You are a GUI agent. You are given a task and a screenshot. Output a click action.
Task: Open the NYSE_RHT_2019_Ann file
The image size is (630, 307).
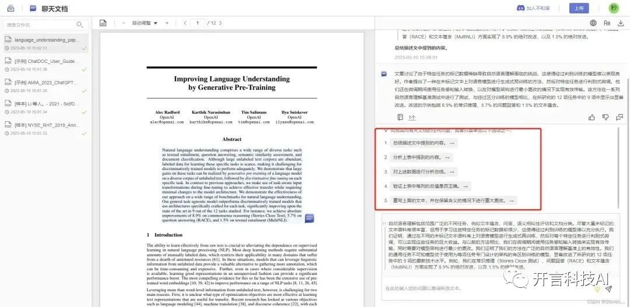[46, 129]
